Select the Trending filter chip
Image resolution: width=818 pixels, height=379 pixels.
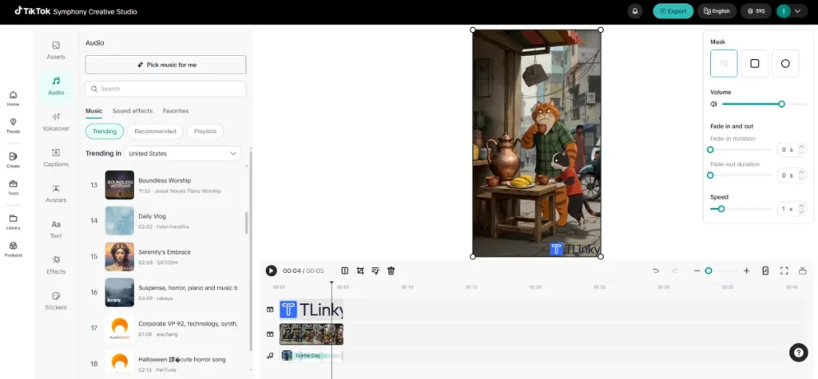105,132
